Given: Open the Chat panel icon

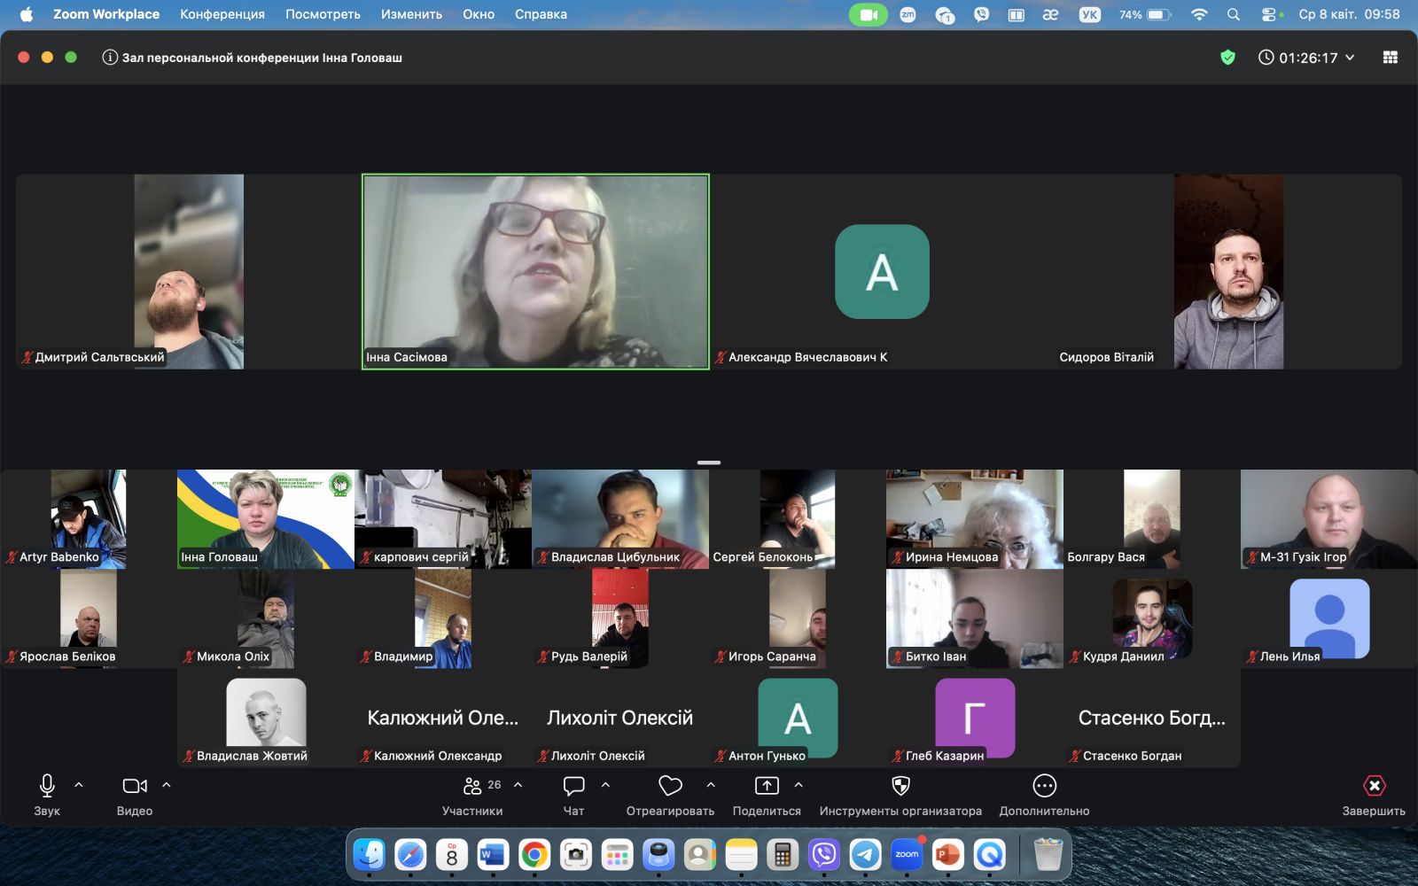Looking at the screenshot, I should click(573, 786).
